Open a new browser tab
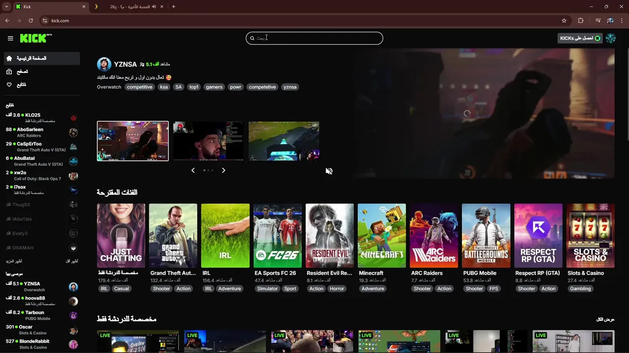Screen dimensions: 629x353 click(173, 7)
